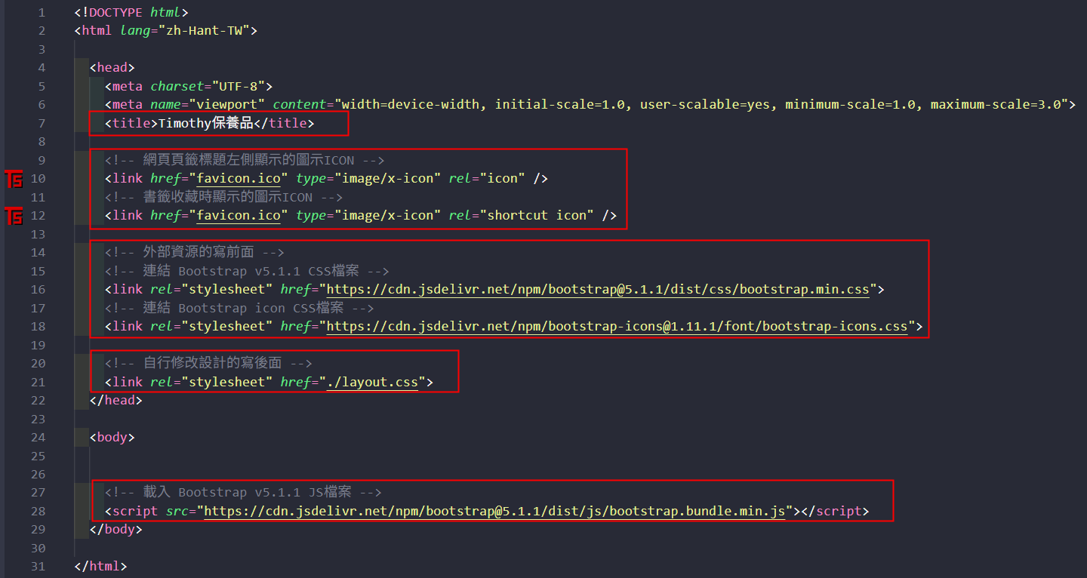Place cursor in the title text Timothy保養品

click(205, 123)
